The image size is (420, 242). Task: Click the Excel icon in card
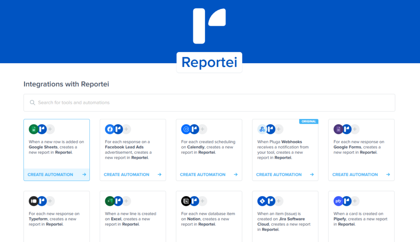click(110, 201)
